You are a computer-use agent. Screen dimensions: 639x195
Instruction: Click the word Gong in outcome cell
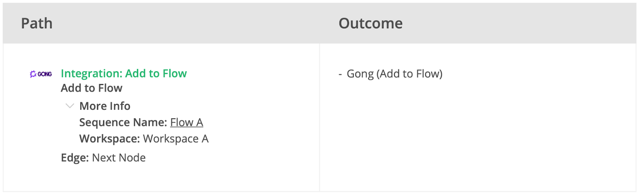360,74
